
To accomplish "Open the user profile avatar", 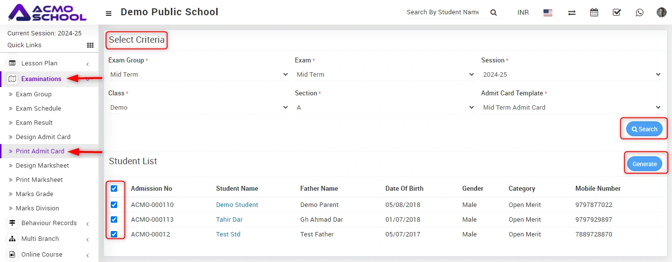I will click(x=661, y=13).
